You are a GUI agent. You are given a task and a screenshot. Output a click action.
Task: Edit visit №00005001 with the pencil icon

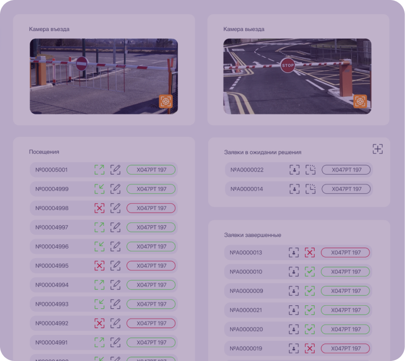[115, 170]
